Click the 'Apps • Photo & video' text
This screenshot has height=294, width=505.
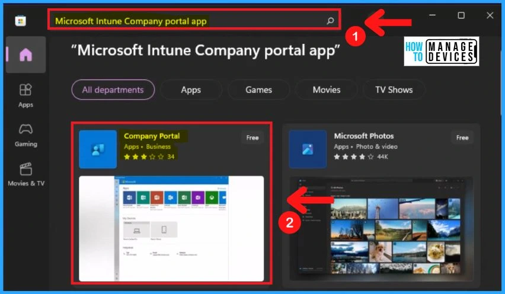point(366,146)
